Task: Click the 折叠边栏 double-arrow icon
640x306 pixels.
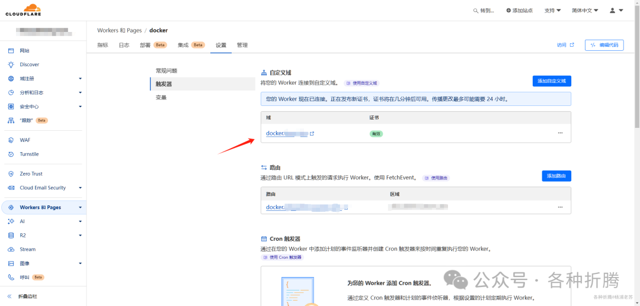Action: tap(10, 297)
